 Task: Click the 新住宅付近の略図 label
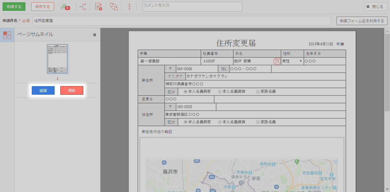(x=157, y=132)
